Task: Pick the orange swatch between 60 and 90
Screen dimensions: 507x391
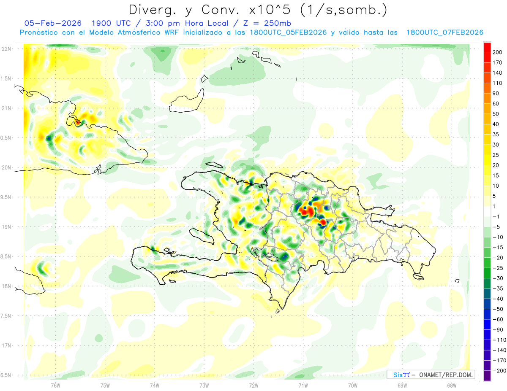Action: 487,99
